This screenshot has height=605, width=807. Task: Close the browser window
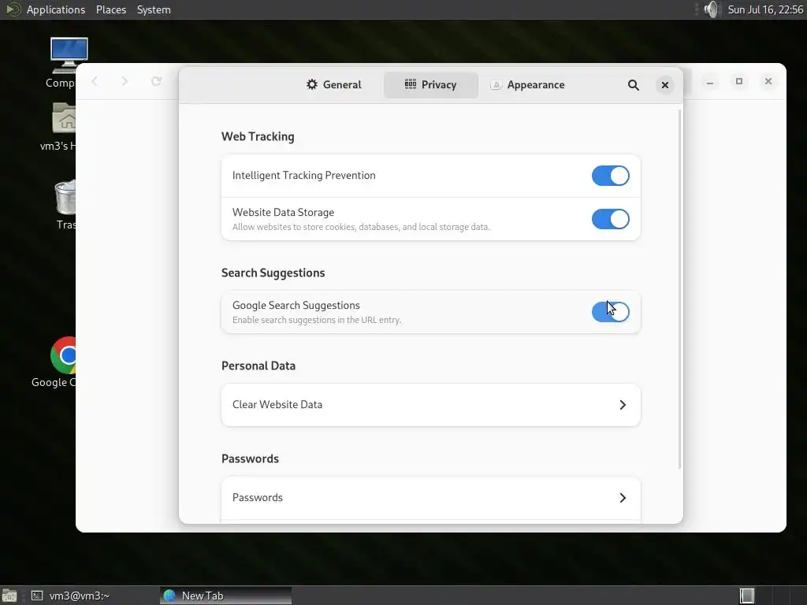[x=768, y=81]
